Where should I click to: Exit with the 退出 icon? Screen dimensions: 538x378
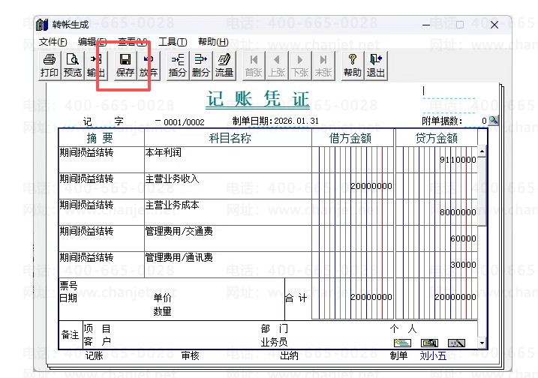coord(376,65)
